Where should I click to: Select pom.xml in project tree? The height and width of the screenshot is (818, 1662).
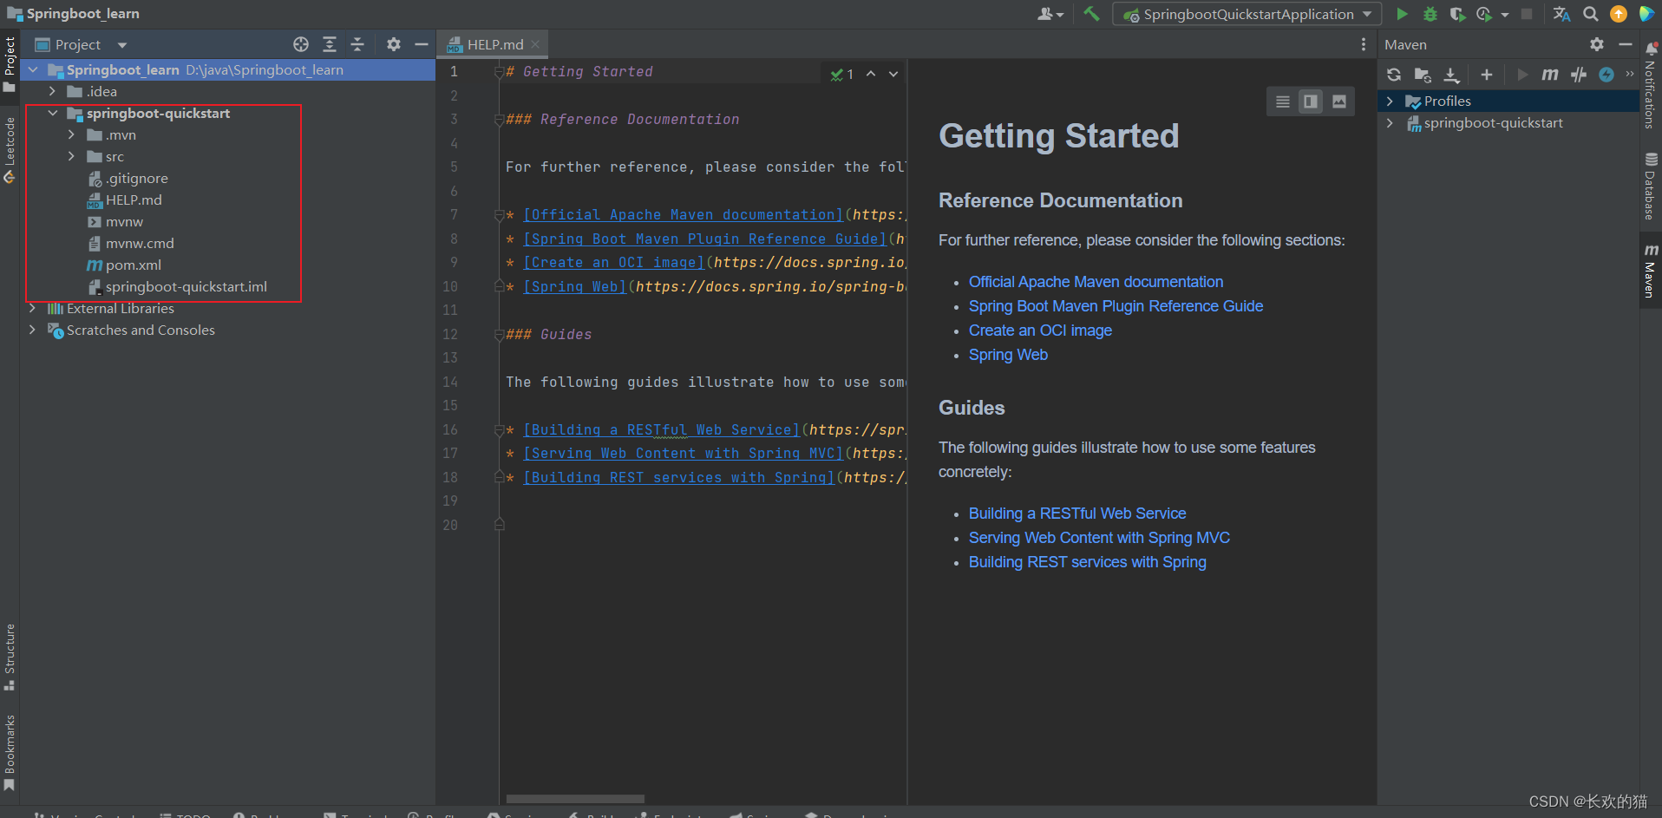click(124, 265)
